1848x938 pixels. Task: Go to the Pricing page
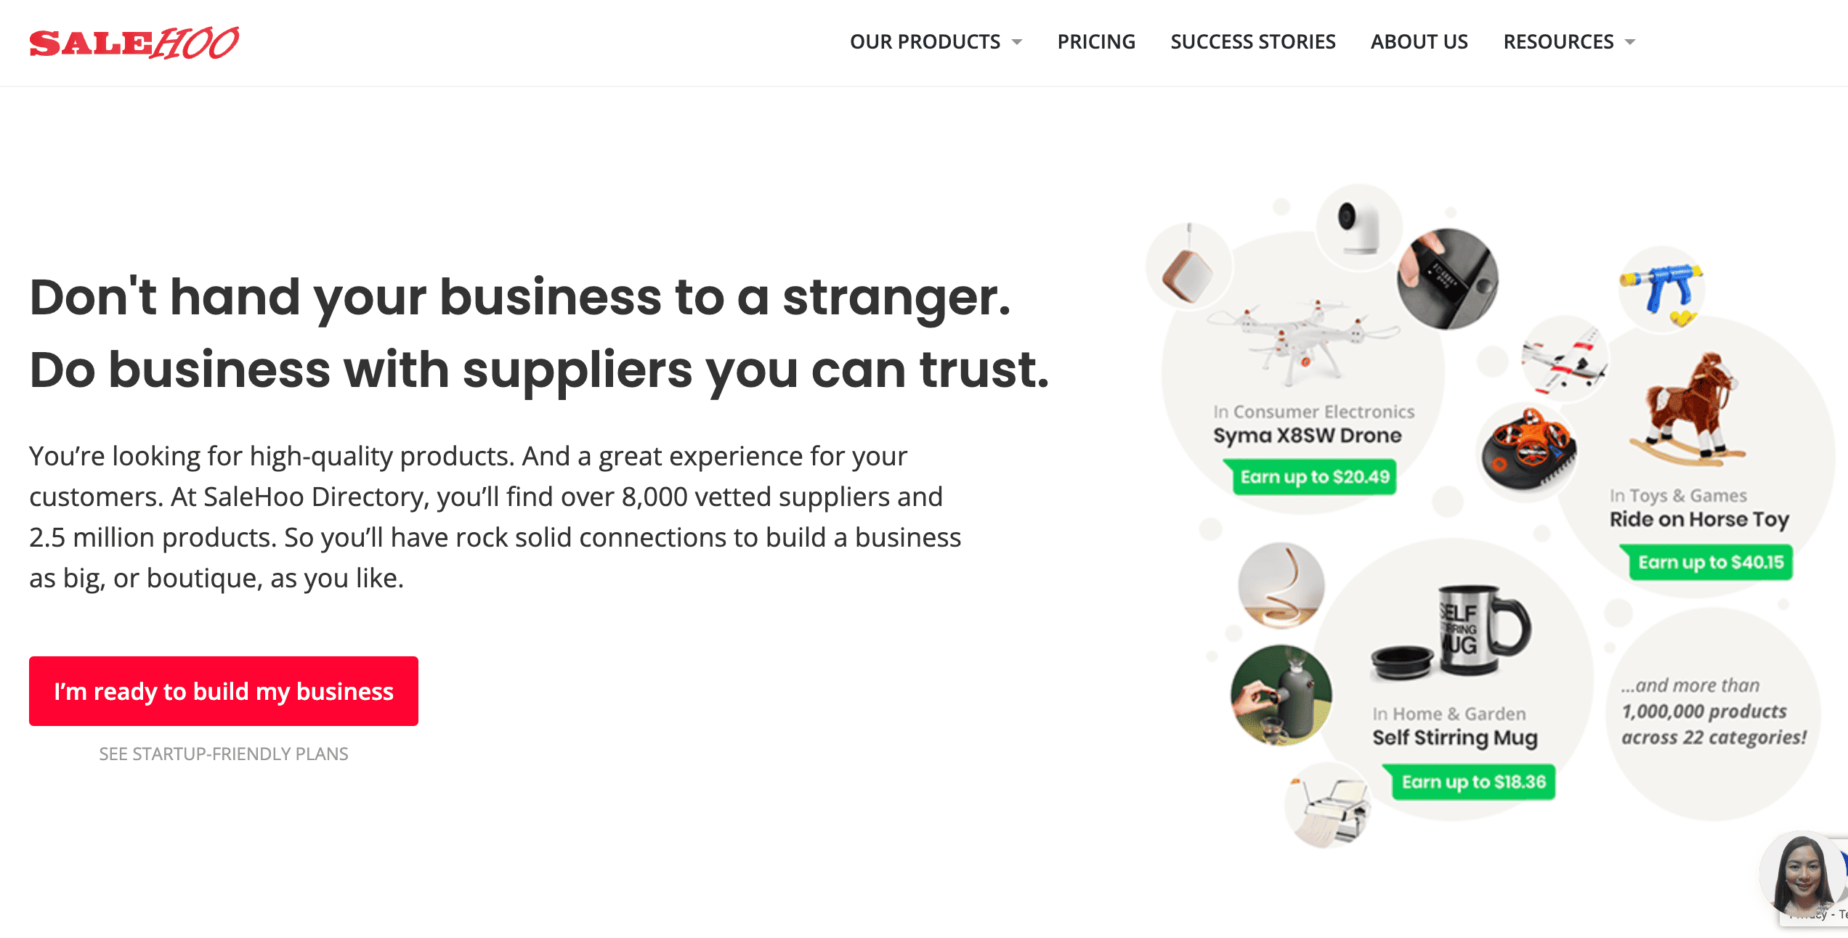1096,42
